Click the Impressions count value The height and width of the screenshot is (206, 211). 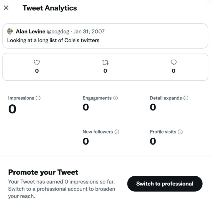[x=12, y=109]
